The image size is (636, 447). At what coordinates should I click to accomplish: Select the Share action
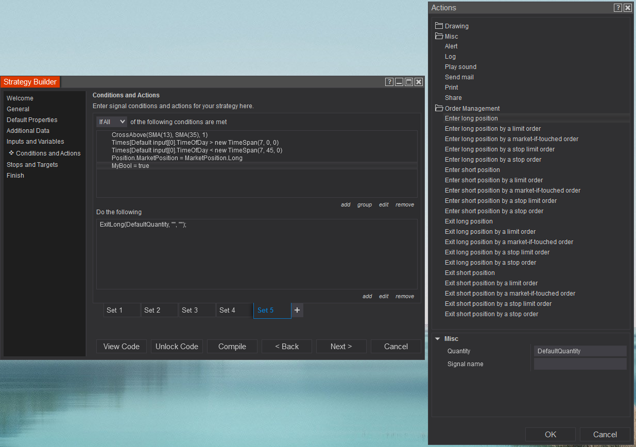tap(453, 98)
